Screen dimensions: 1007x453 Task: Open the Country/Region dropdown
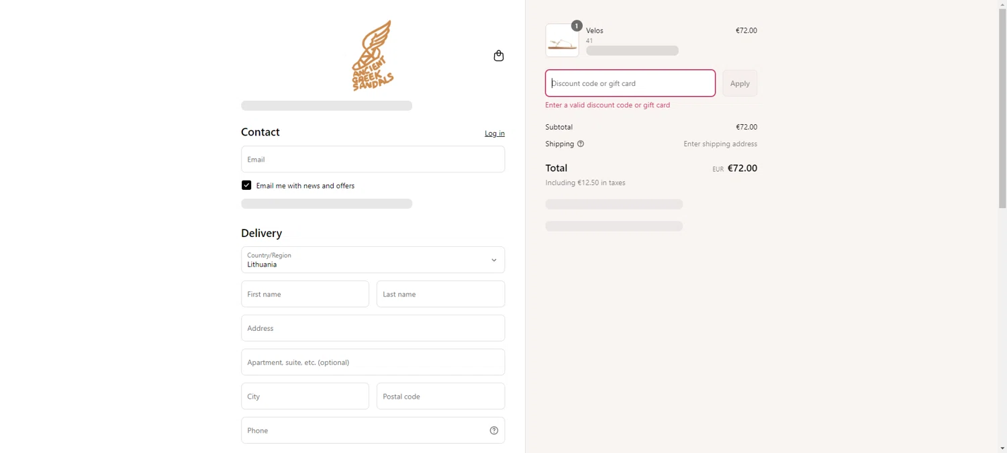tap(373, 260)
